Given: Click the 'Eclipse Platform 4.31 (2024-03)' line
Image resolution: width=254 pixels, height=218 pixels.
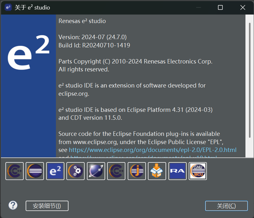Looking at the screenshot, I should coord(136,110).
